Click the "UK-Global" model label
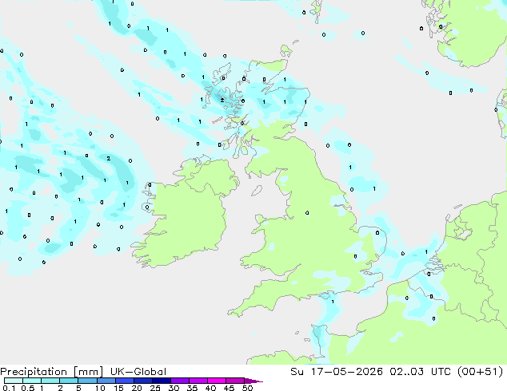The image size is (507, 391). click(138, 372)
